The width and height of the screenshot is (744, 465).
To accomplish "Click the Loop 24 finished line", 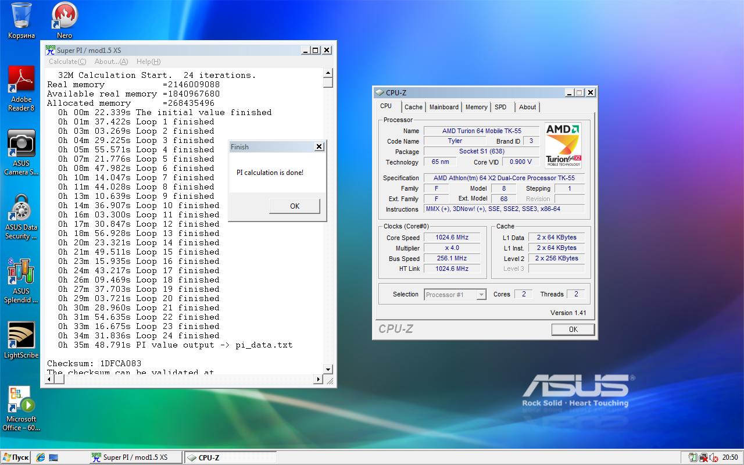I will 139,335.
